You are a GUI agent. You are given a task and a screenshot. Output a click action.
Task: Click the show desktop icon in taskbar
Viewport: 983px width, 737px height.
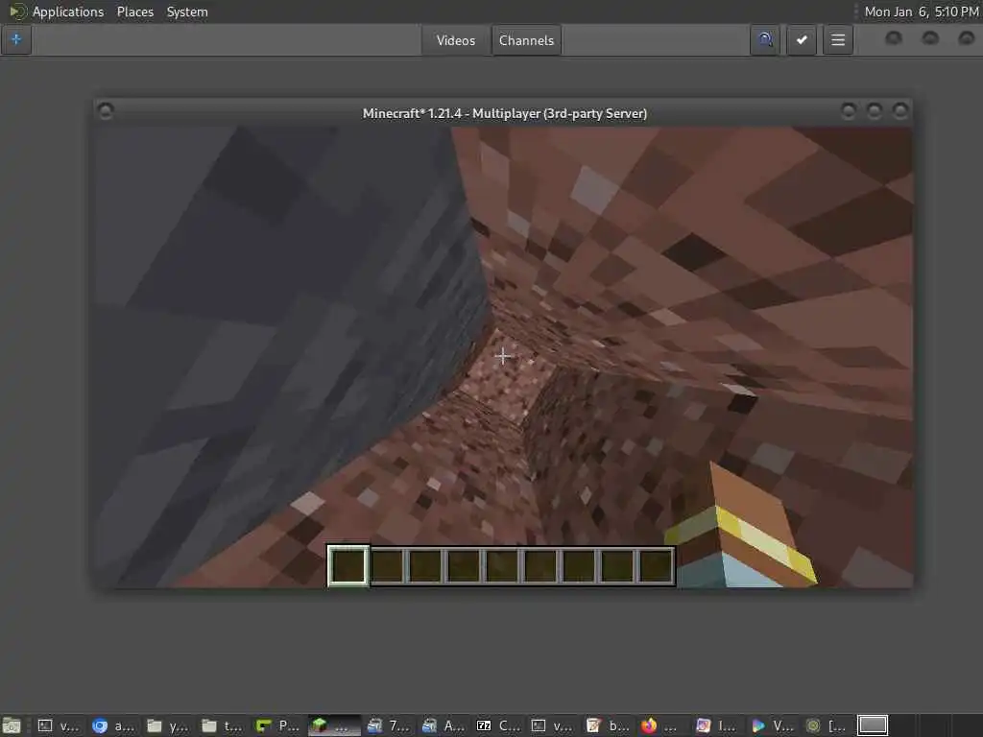12,725
